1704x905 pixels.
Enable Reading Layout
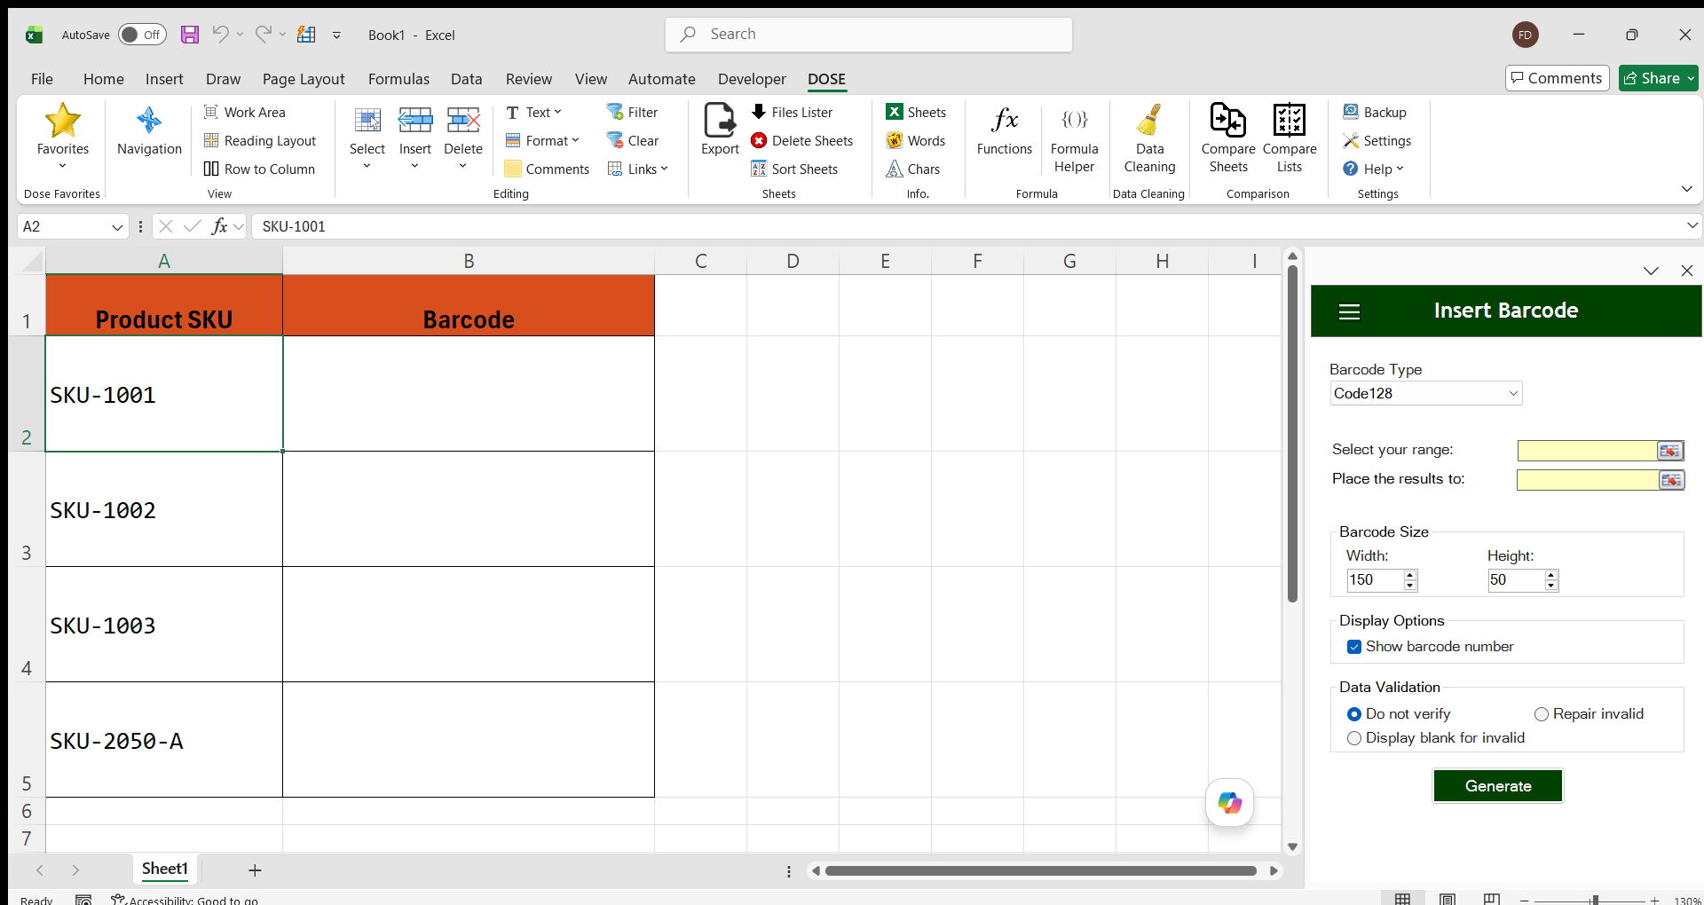[x=260, y=140]
